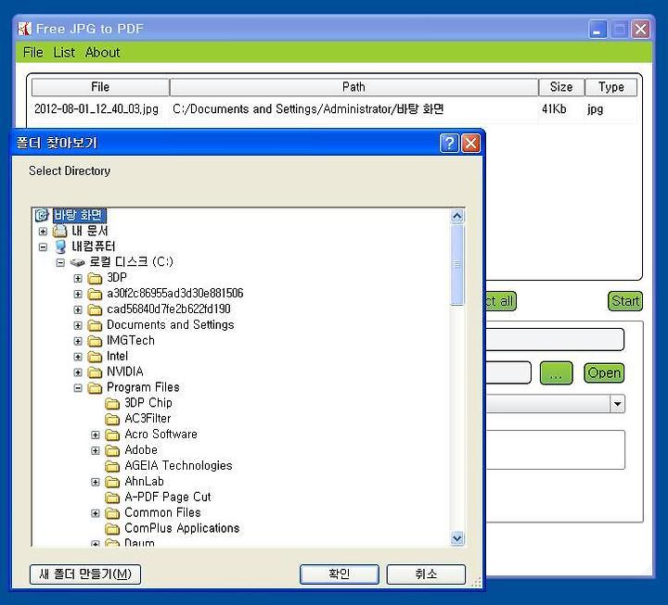Click the green browse '...' button

(556, 373)
